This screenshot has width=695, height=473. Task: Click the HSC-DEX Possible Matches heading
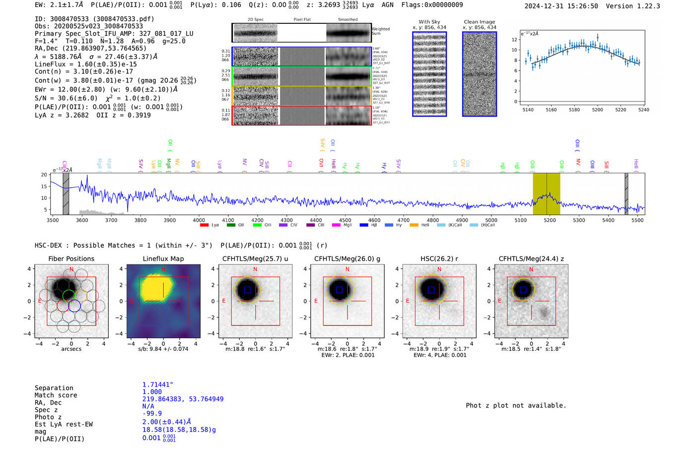(x=124, y=245)
